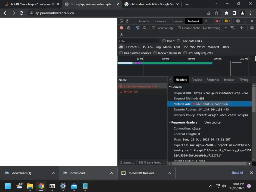The height and width of the screenshot is (192, 256).
Task: Open 7-Zip from the taskbar
Action: click(x=52, y=186)
